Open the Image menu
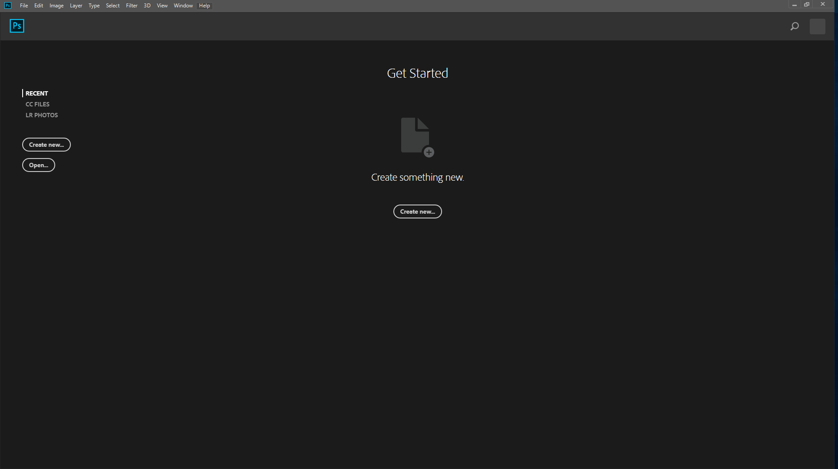Image resolution: width=838 pixels, height=469 pixels. click(57, 6)
